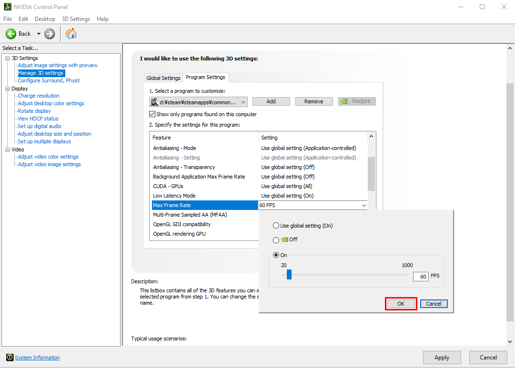Select Manage 3D settings in the tree
The height and width of the screenshot is (368, 515).
point(40,73)
